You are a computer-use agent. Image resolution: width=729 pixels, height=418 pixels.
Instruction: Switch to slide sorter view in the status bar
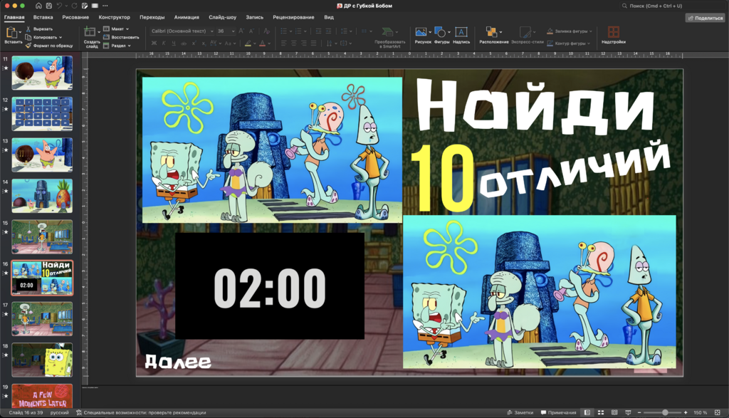601,412
